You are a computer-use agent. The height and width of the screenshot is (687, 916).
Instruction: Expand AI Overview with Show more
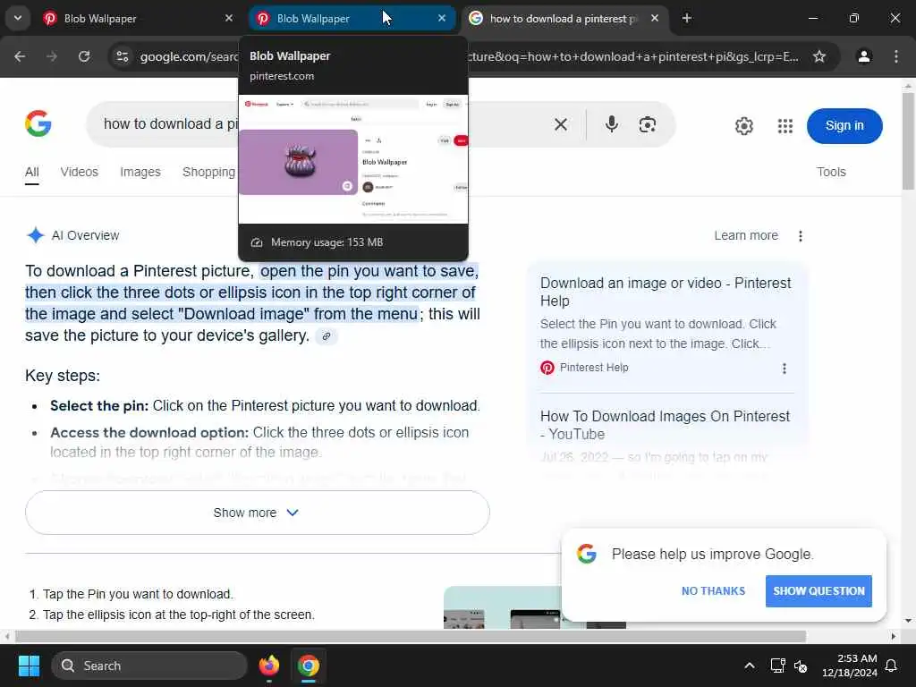click(257, 513)
